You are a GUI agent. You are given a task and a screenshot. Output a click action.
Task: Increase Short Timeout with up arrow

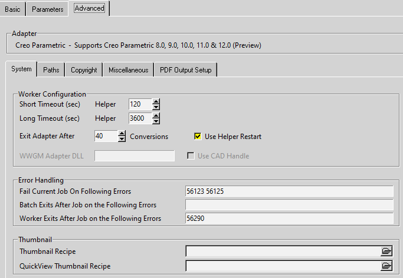click(156, 101)
